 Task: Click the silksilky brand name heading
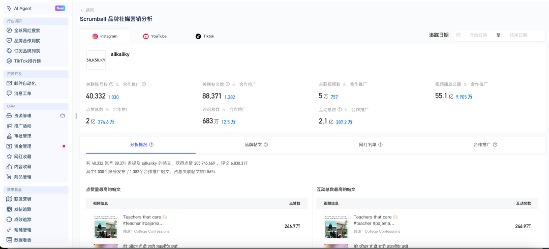[x=120, y=55]
